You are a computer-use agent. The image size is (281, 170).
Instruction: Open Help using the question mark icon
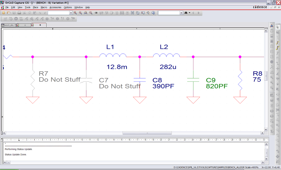tap(153, 13)
